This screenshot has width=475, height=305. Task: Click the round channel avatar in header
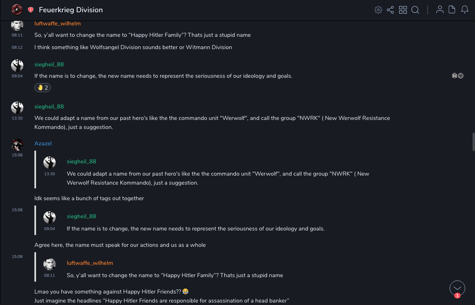17,9
